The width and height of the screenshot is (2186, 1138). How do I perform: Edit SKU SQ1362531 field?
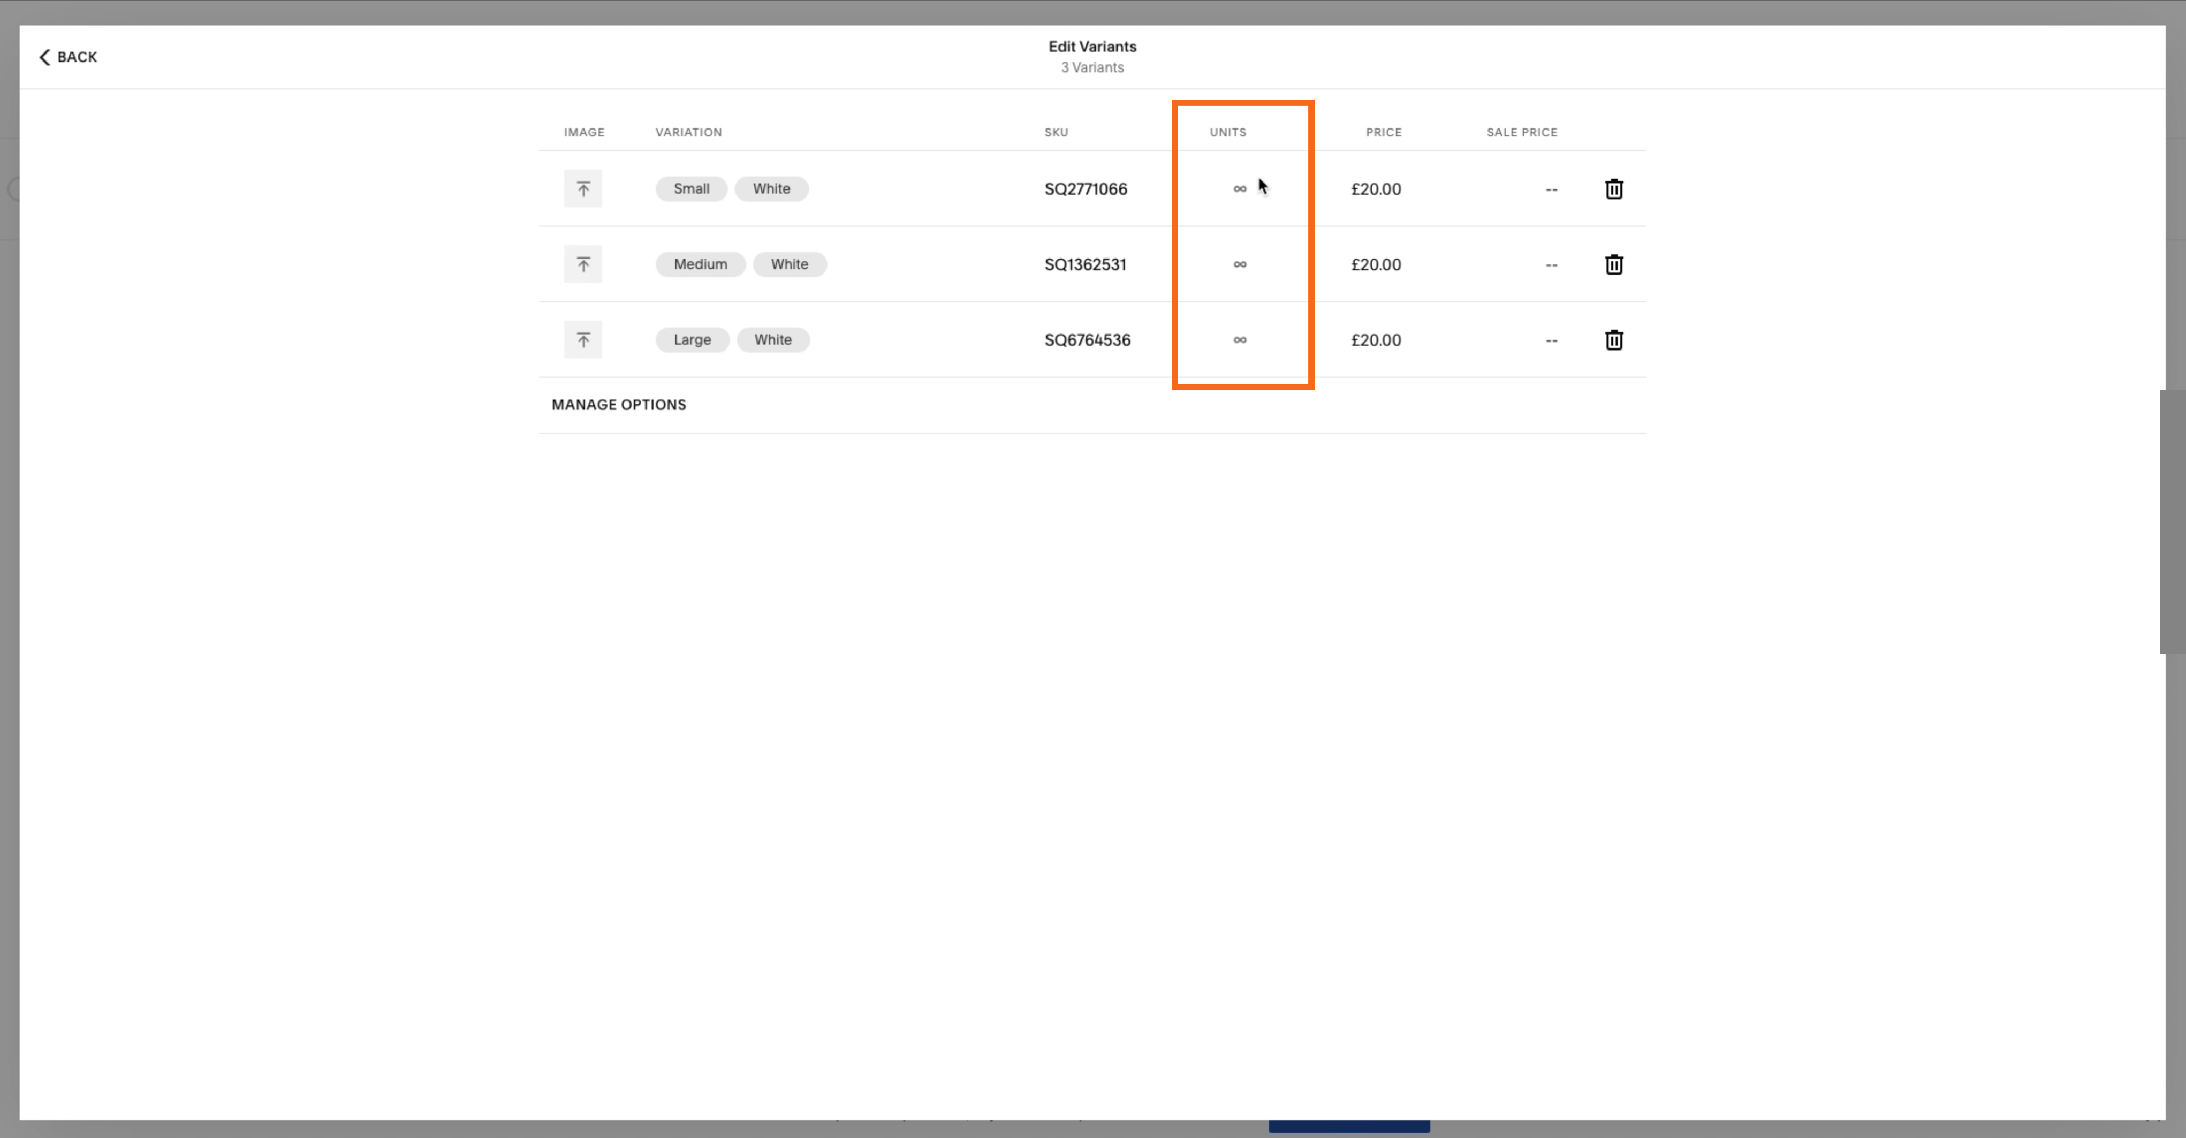[x=1084, y=264]
